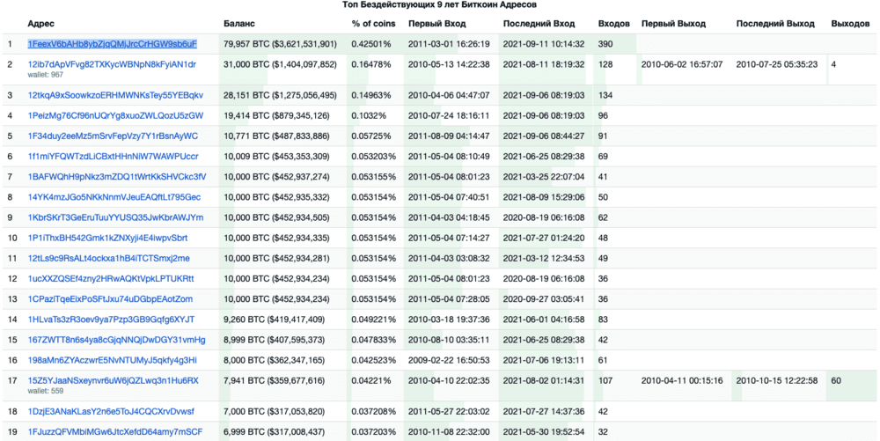The image size is (880, 441).
Task: Click last input date 2021-09-11 10:14:32
Action: coord(543,44)
